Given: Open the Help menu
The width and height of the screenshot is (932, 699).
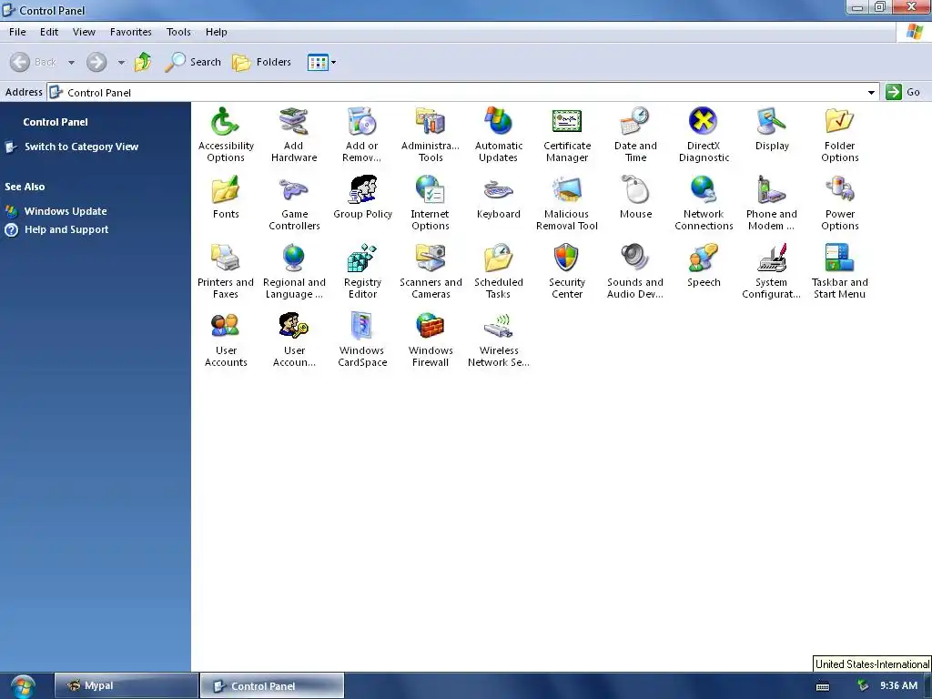Looking at the screenshot, I should (217, 32).
